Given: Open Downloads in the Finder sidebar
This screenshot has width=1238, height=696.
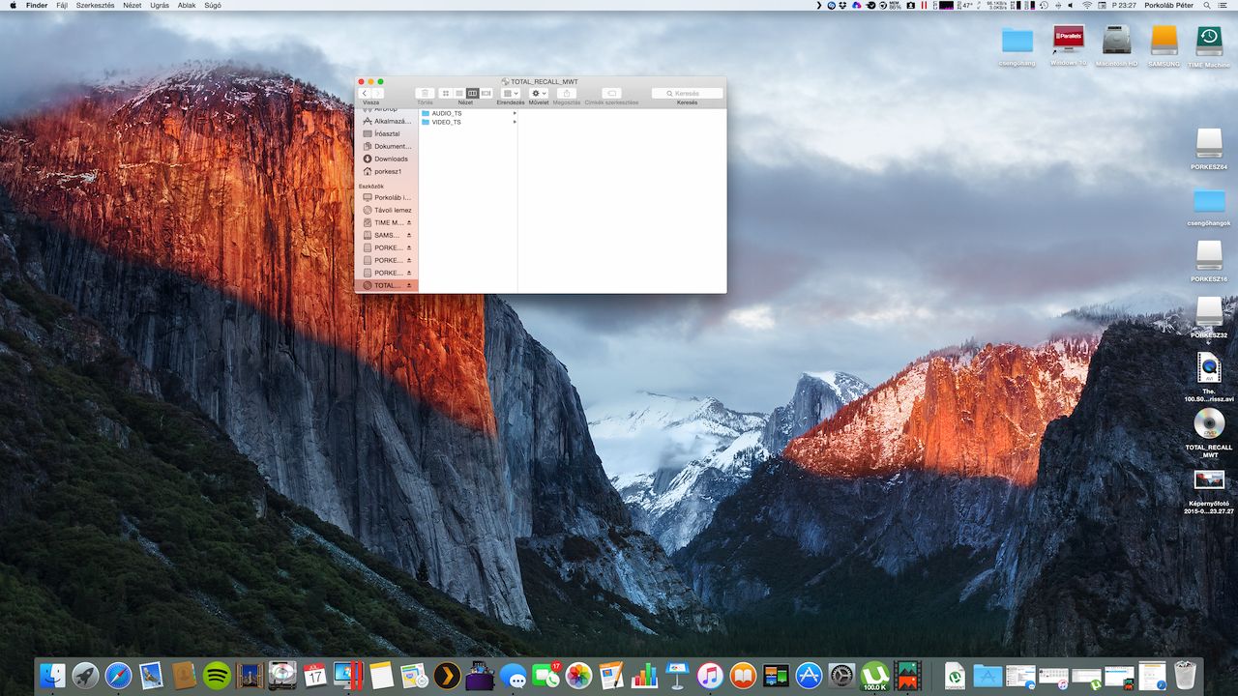Looking at the screenshot, I should coord(387,159).
